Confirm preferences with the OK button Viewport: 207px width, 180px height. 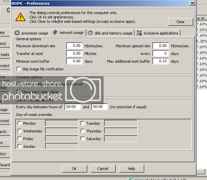74,169
